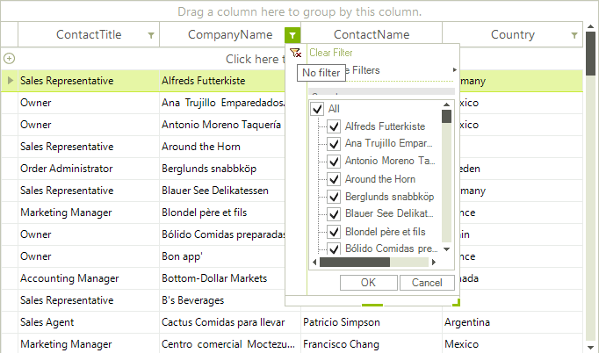Screen dimensions: 599x353
Task: Click the current row indicator arrow
Action: [11, 80]
